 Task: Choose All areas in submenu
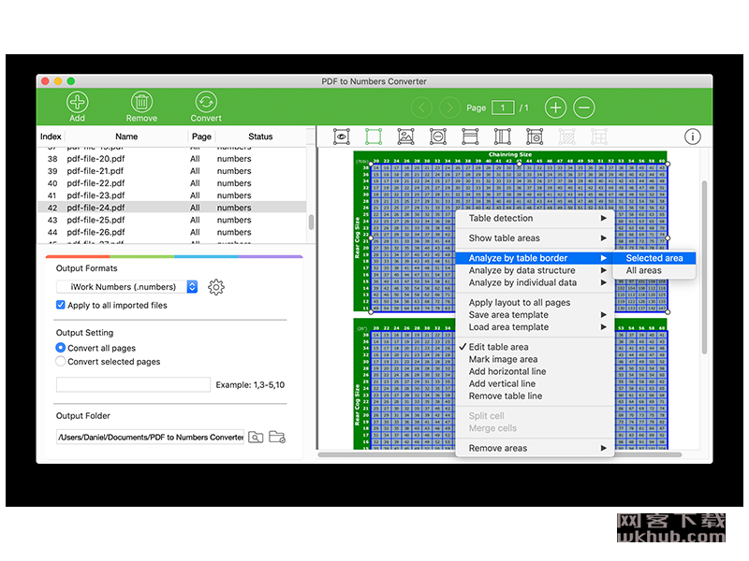point(654,270)
